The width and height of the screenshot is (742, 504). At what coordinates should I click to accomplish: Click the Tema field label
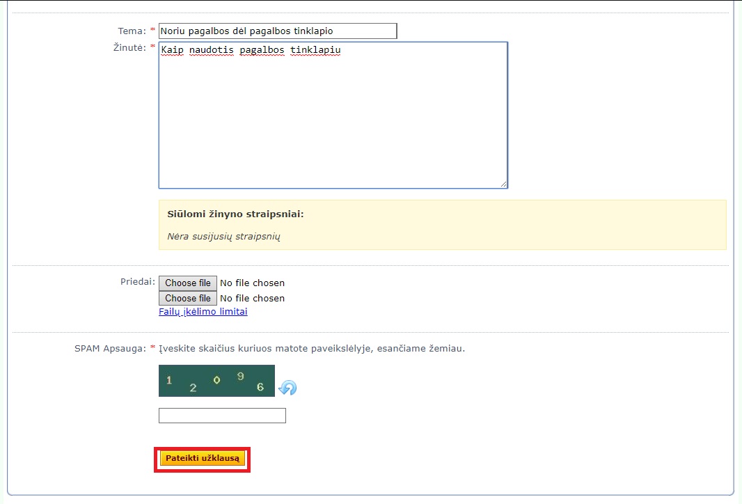tap(132, 31)
